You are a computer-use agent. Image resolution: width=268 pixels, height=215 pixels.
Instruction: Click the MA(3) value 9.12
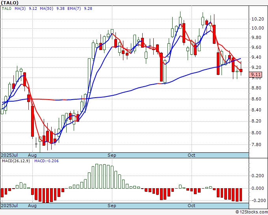(33, 9)
